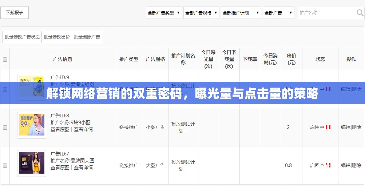The width and height of the screenshot is (365, 186).
Task: Click 投放测试计划一 in ad ID 8 row
Action: pos(183,128)
